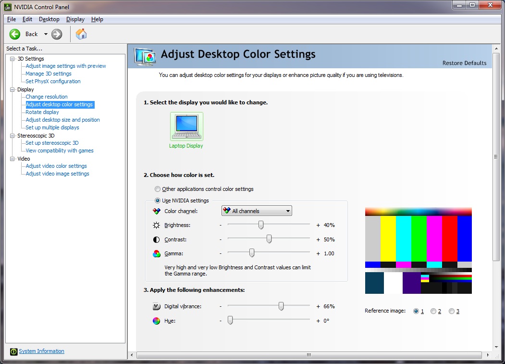This screenshot has width=505, height=364.
Task: Open Adjust image settings with preview
Action: pyautogui.click(x=66, y=66)
